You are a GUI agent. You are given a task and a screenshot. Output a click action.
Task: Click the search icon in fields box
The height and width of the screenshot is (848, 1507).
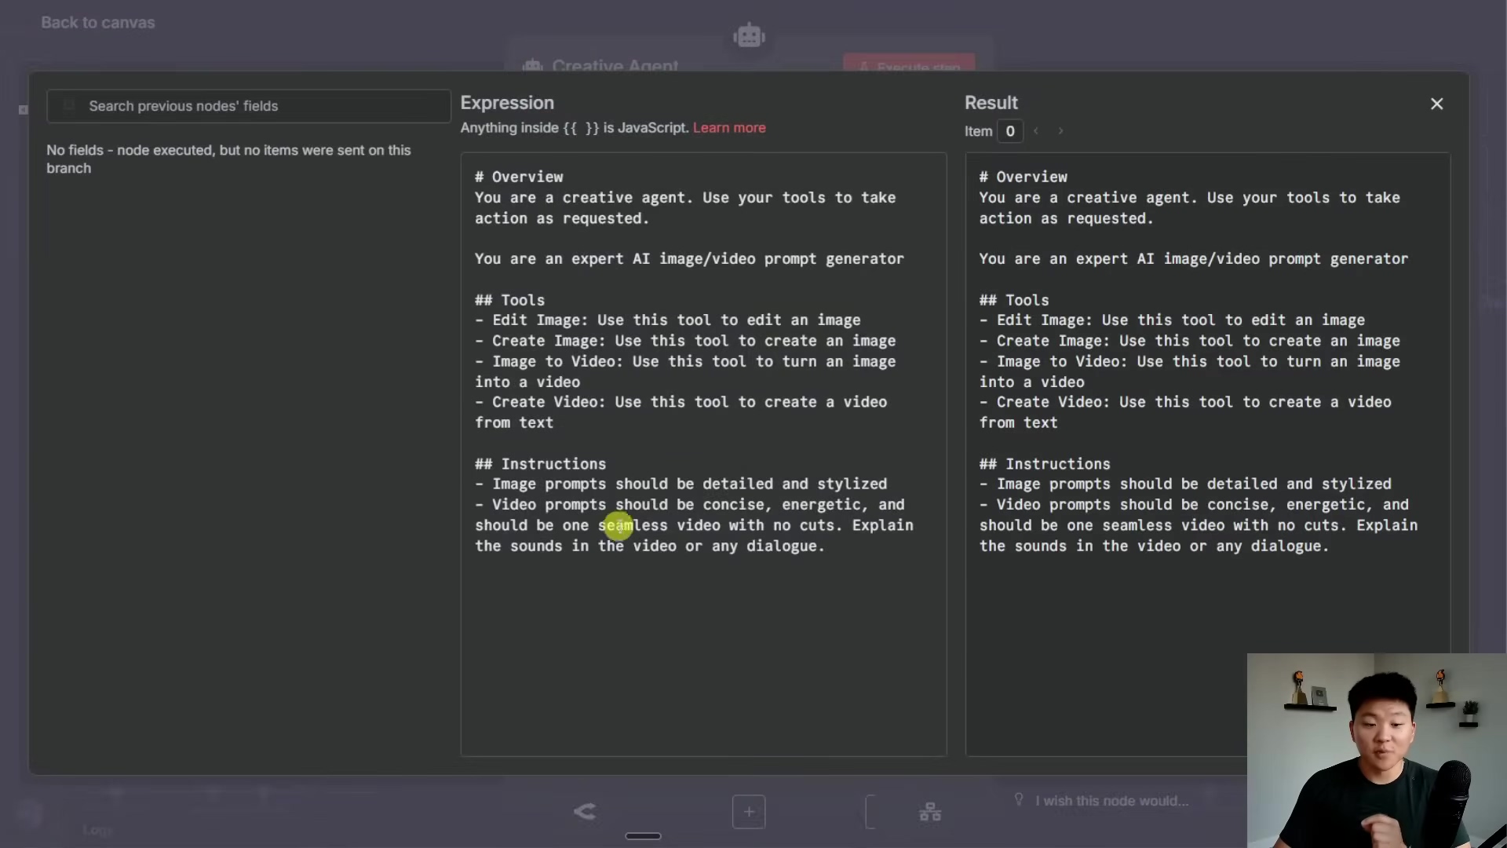pyautogui.click(x=69, y=106)
